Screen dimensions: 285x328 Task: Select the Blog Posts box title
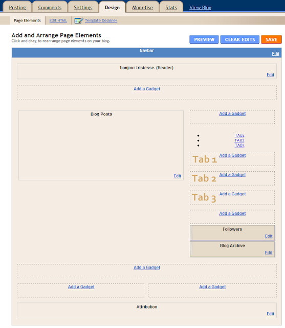coord(101,114)
